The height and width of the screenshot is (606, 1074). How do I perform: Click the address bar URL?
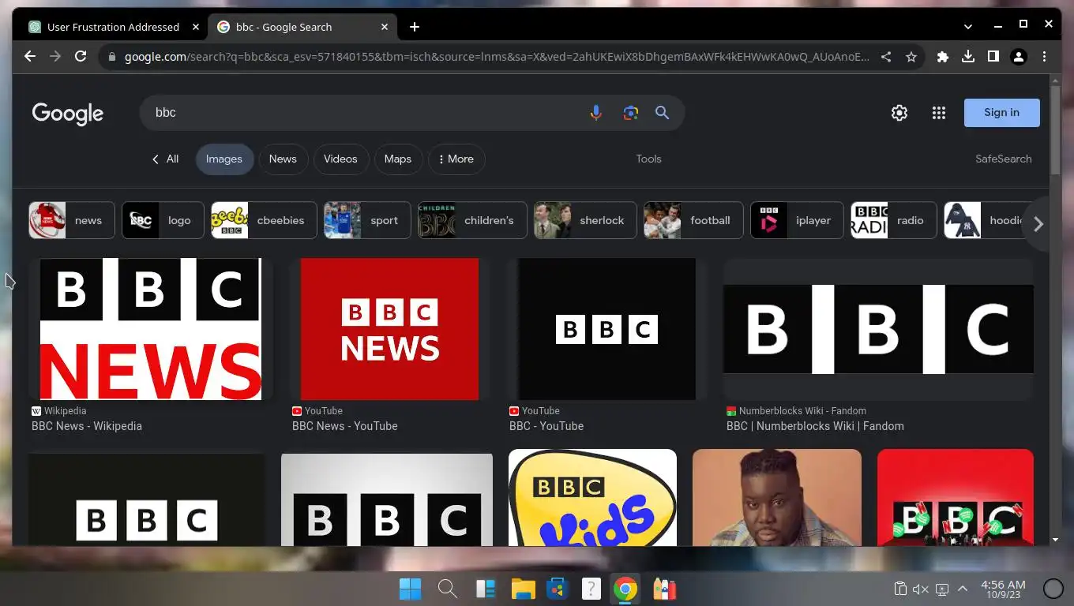496,57
